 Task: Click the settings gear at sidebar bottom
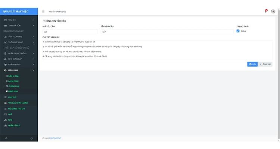tap(6, 139)
